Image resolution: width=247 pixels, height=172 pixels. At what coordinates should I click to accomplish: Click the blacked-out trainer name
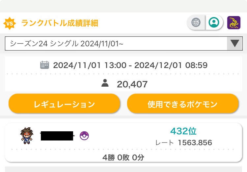click(x=57, y=136)
